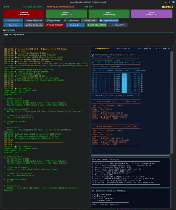Click the broom icon in Clear Blackboard
The image size is (176, 210).
[x=27, y=25]
